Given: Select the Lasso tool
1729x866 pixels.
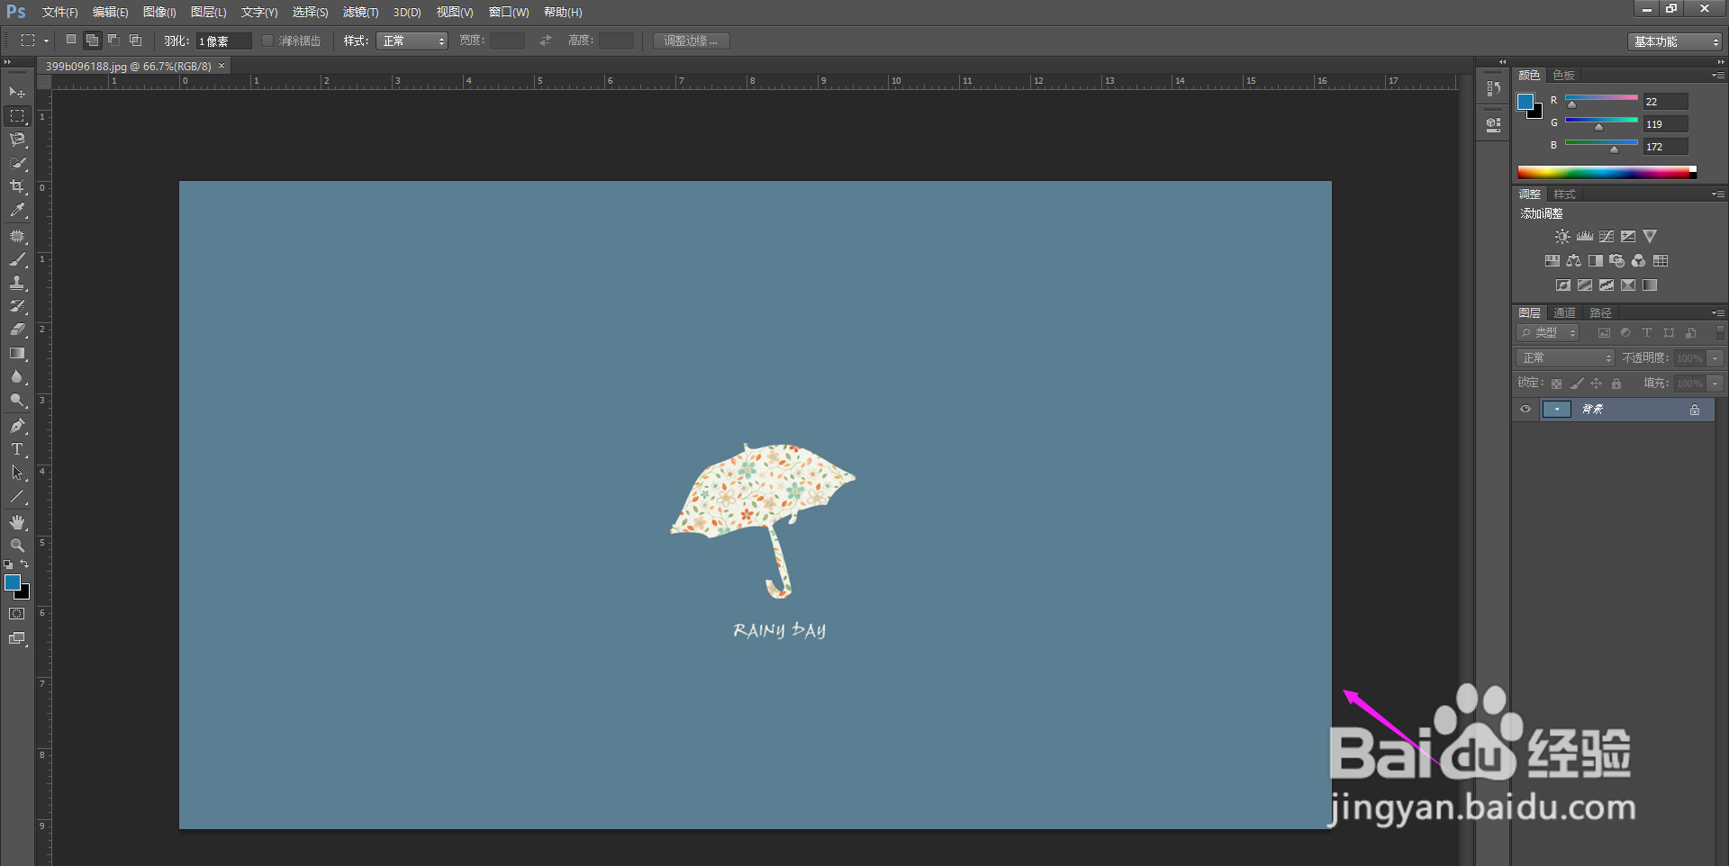Looking at the screenshot, I should pos(17,140).
